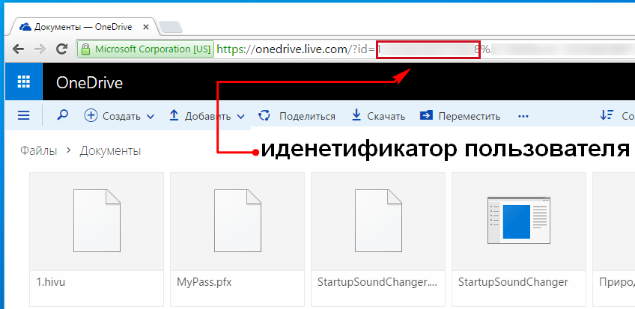Open the Создать menu
The image size is (635, 309).
(x=119, y=116)
